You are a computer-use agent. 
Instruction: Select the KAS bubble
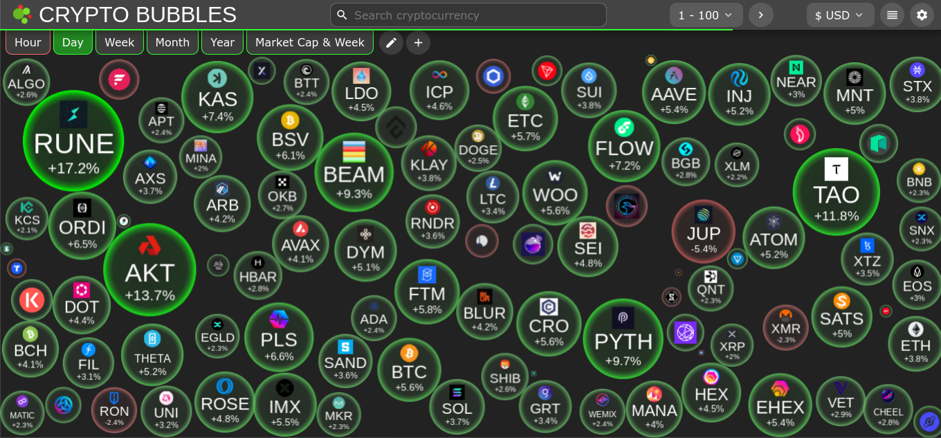click(217, 96)
